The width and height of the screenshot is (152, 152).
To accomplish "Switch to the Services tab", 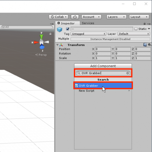I will [x=88, y=23].
